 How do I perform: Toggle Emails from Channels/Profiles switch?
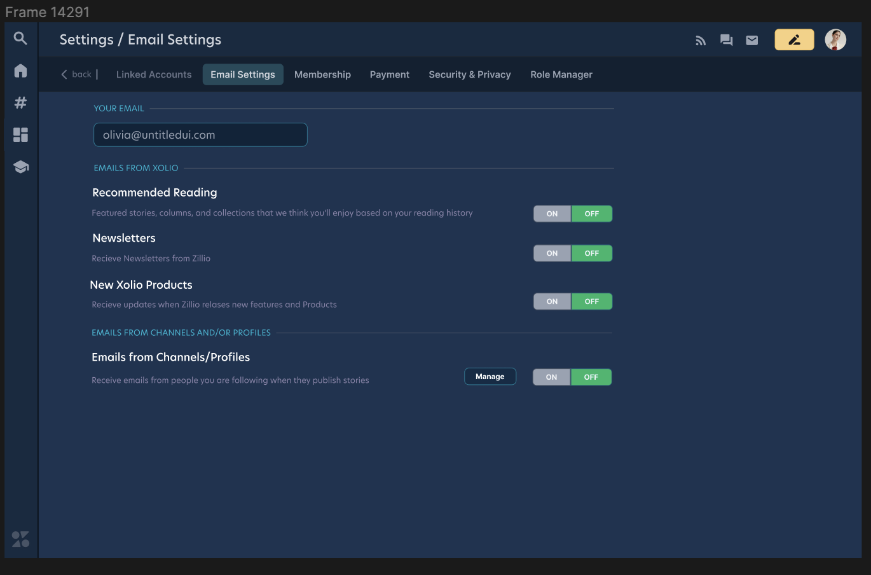[x=572, y=377]
